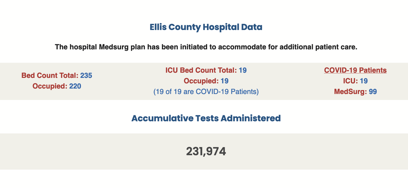Select the ICU label under COVID-19 Patients
Screen dimensions: 408x188
coord(350,81)
